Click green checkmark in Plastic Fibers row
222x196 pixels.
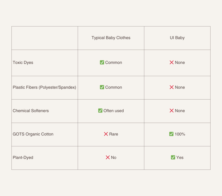[x=102, y=87]
